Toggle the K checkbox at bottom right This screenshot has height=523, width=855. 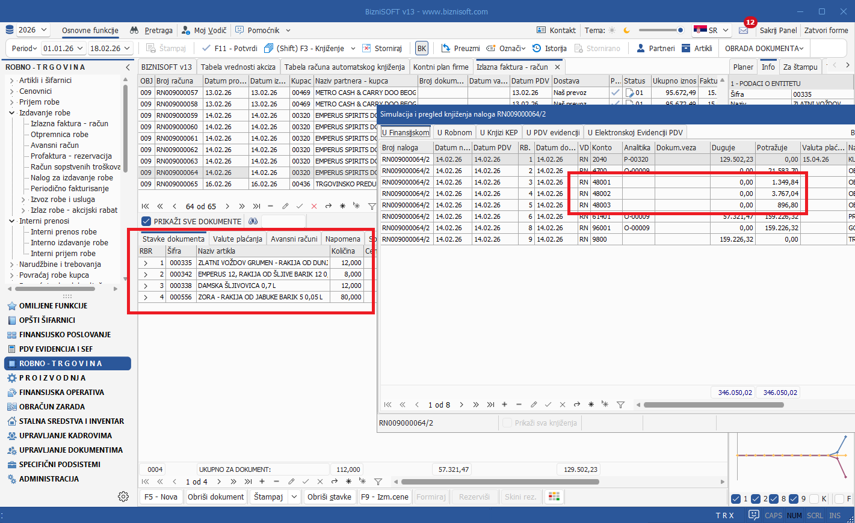click(814, 499)
